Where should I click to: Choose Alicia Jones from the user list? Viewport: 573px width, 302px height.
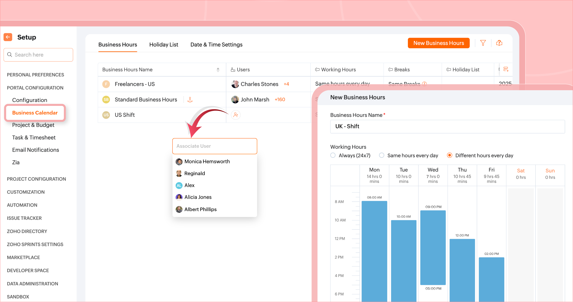[198, 197]
